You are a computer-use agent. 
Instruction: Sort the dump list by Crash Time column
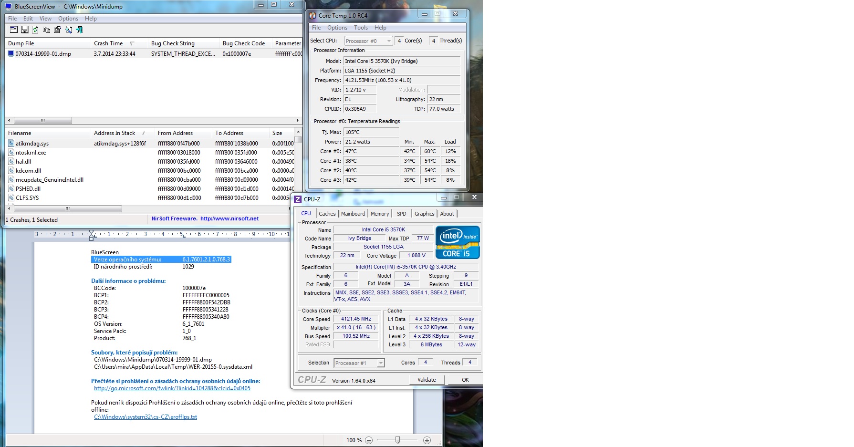pyautogui.click(x=108, y=43)
